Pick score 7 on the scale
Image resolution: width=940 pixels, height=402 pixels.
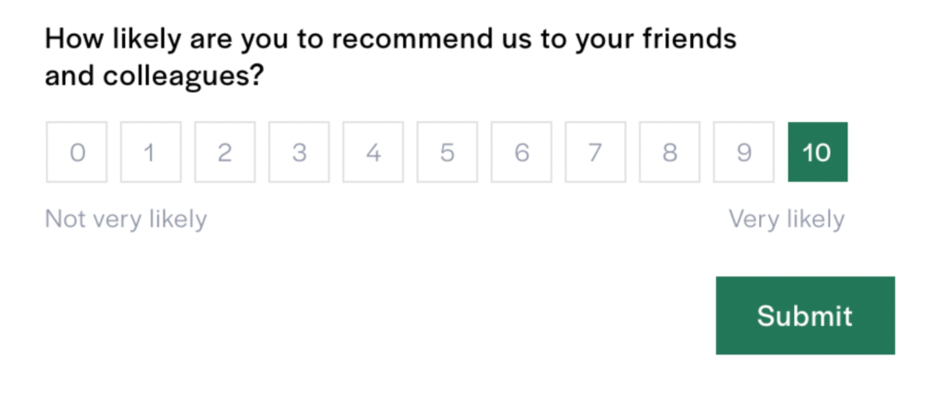(595, 152)
